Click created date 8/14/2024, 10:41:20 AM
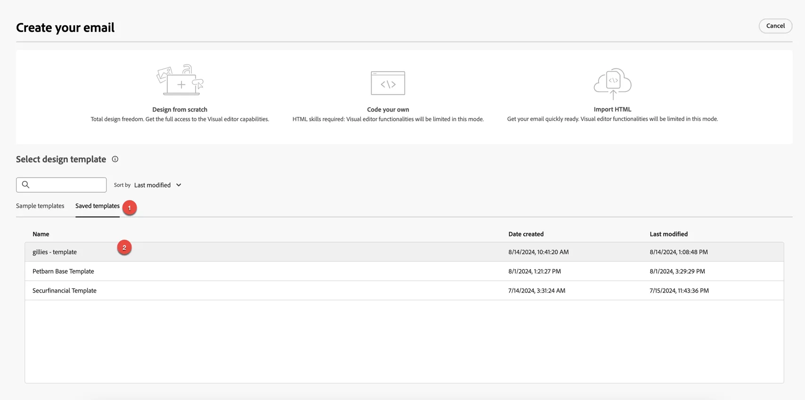 539,252
